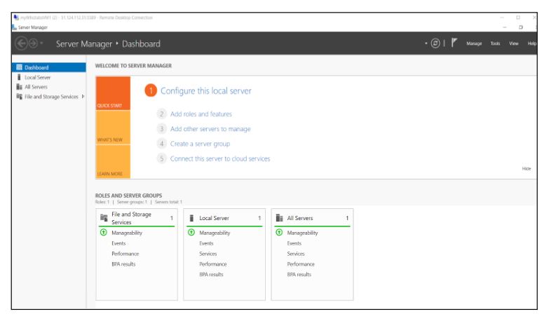
Task: Click green Manageability icon in Local Server tile
Action: (191, 232)
